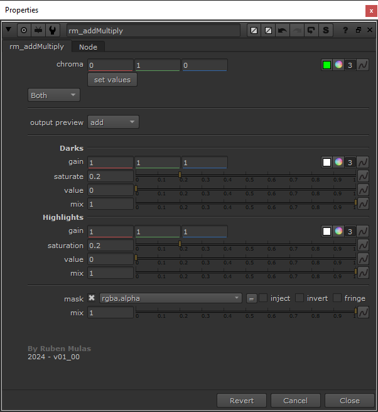378x412 pixels.
Task: Click the S icon in header toolbar
Action: click(326, 30)
